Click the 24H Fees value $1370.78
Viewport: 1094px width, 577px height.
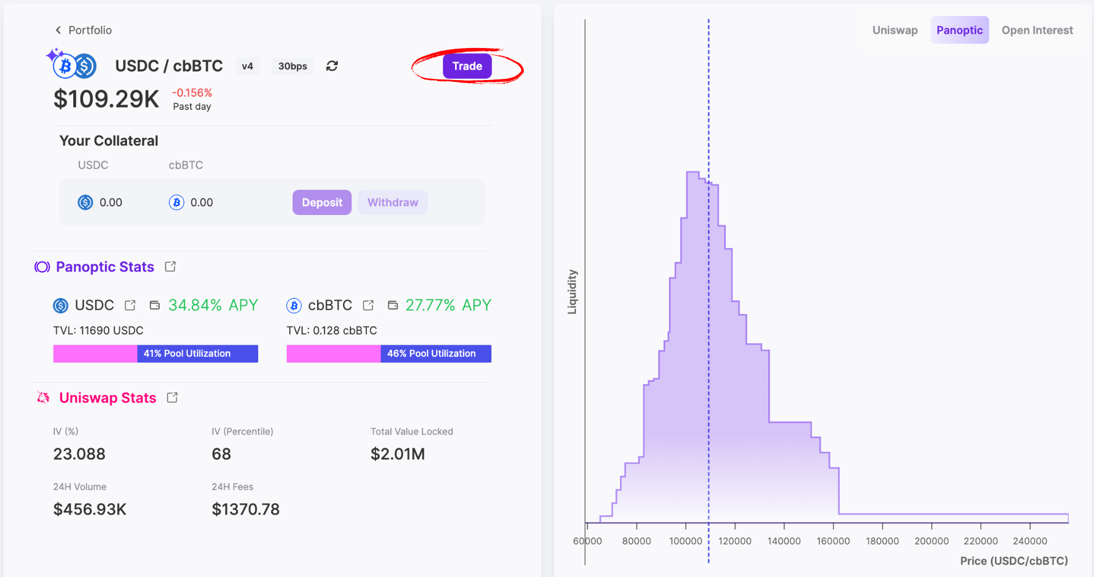point(246,510)
